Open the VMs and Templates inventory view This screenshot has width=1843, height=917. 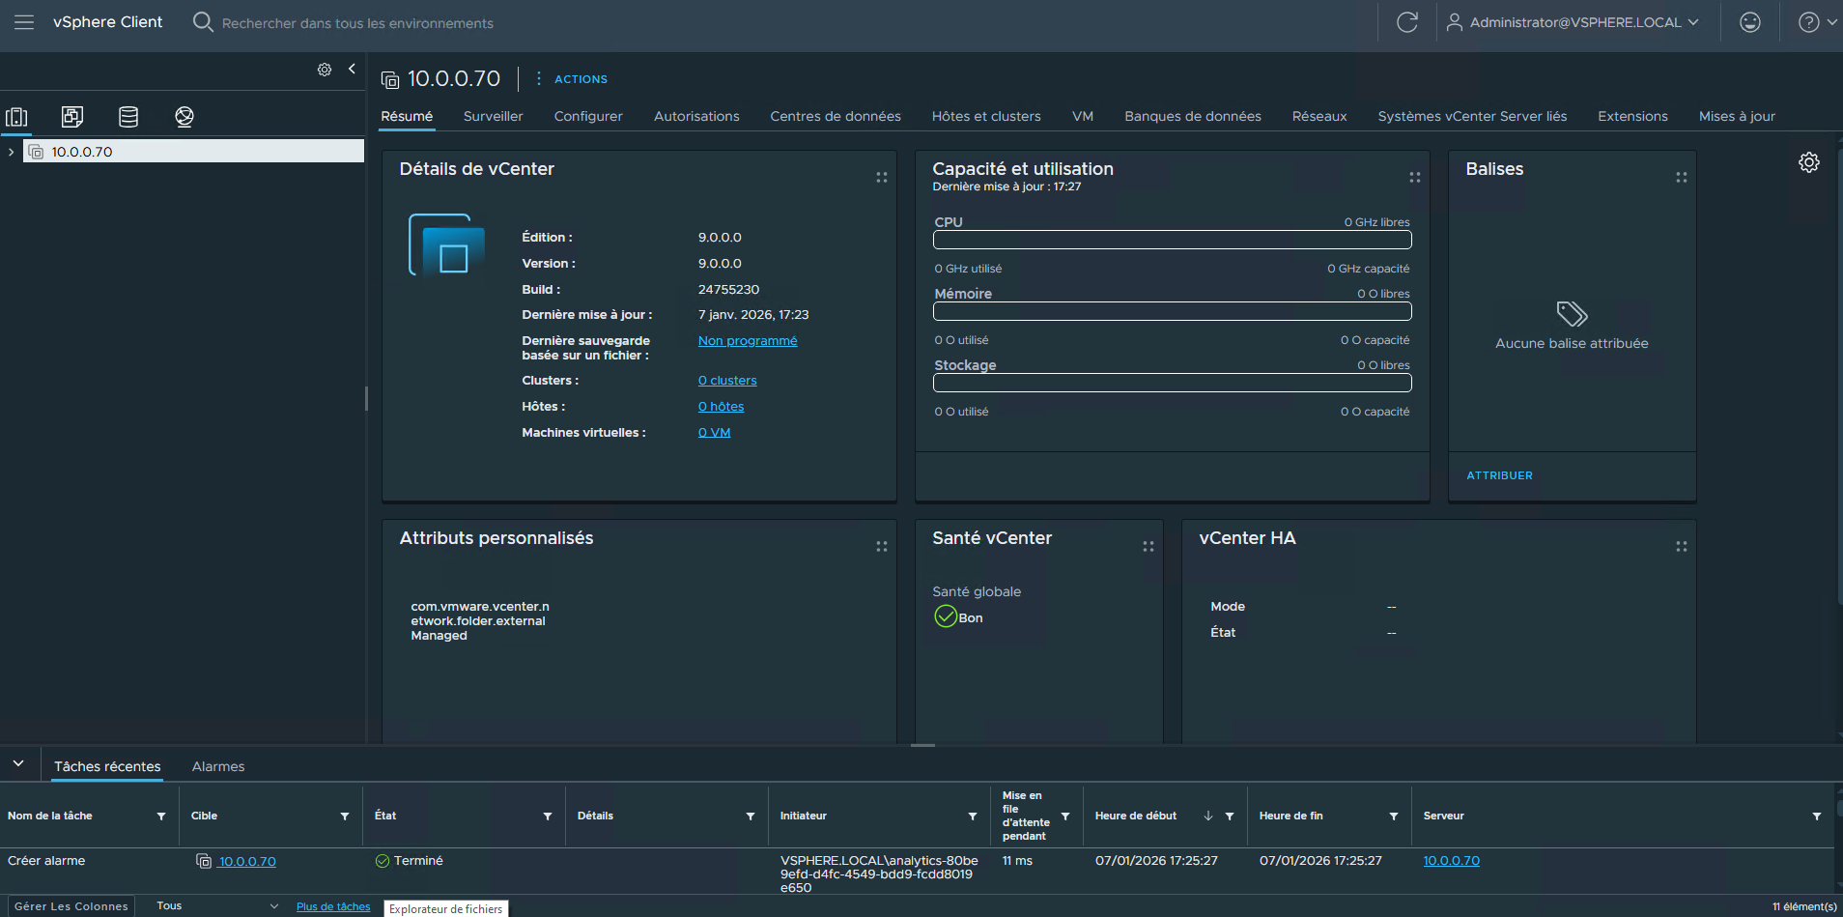(72, 117)
